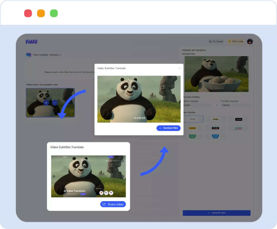277x229 pixels.
Task: Click the info icon beside Video Subtitles Translate heading
Action: [x=60, y=55]
